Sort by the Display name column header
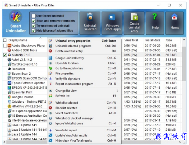 (x=18, y=40)
